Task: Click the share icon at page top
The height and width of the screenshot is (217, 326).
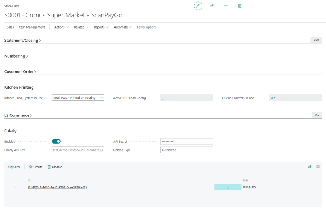Action: [x=212, y=6]
